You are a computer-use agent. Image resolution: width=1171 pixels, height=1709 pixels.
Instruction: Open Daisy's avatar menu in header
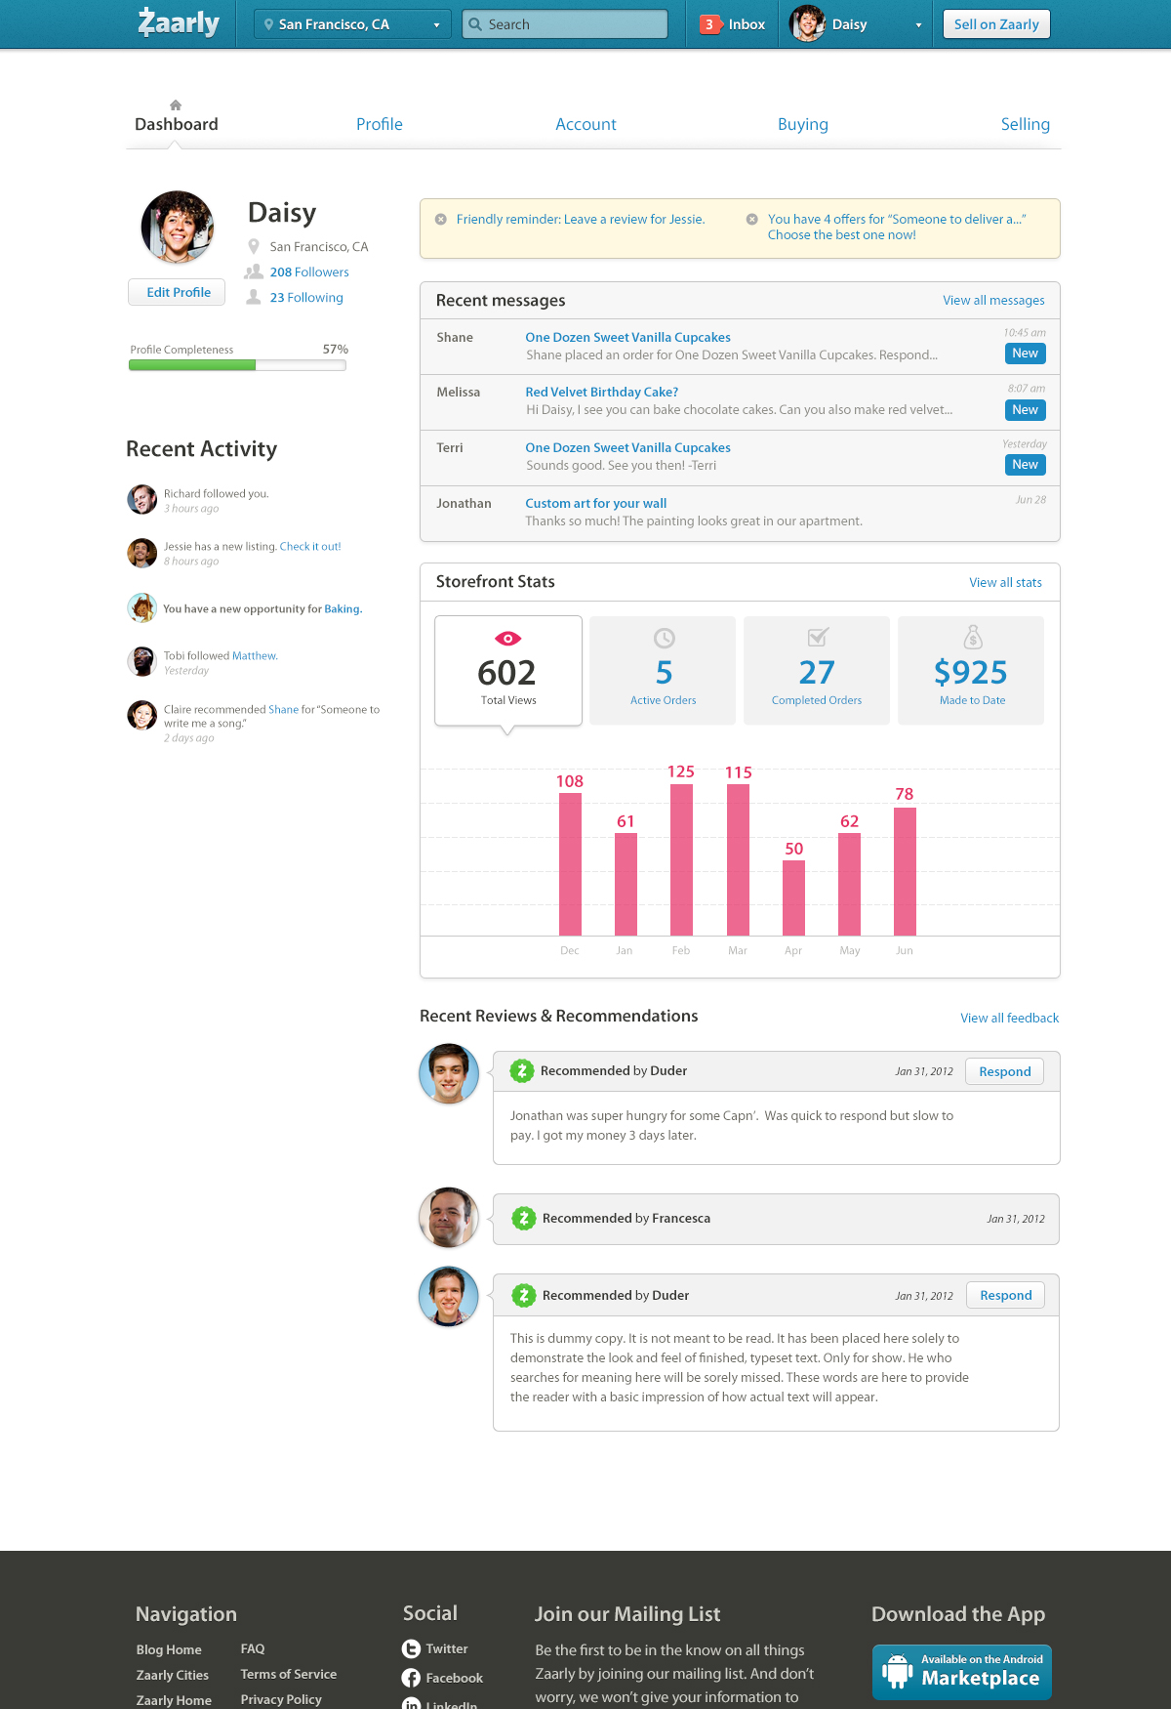(x=807, y=23)
